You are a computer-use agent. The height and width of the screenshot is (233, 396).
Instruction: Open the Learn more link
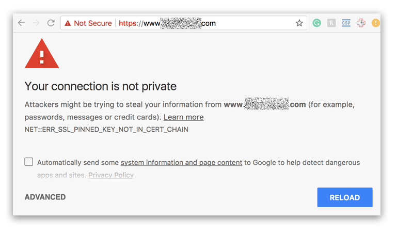[x=183, y=117]
